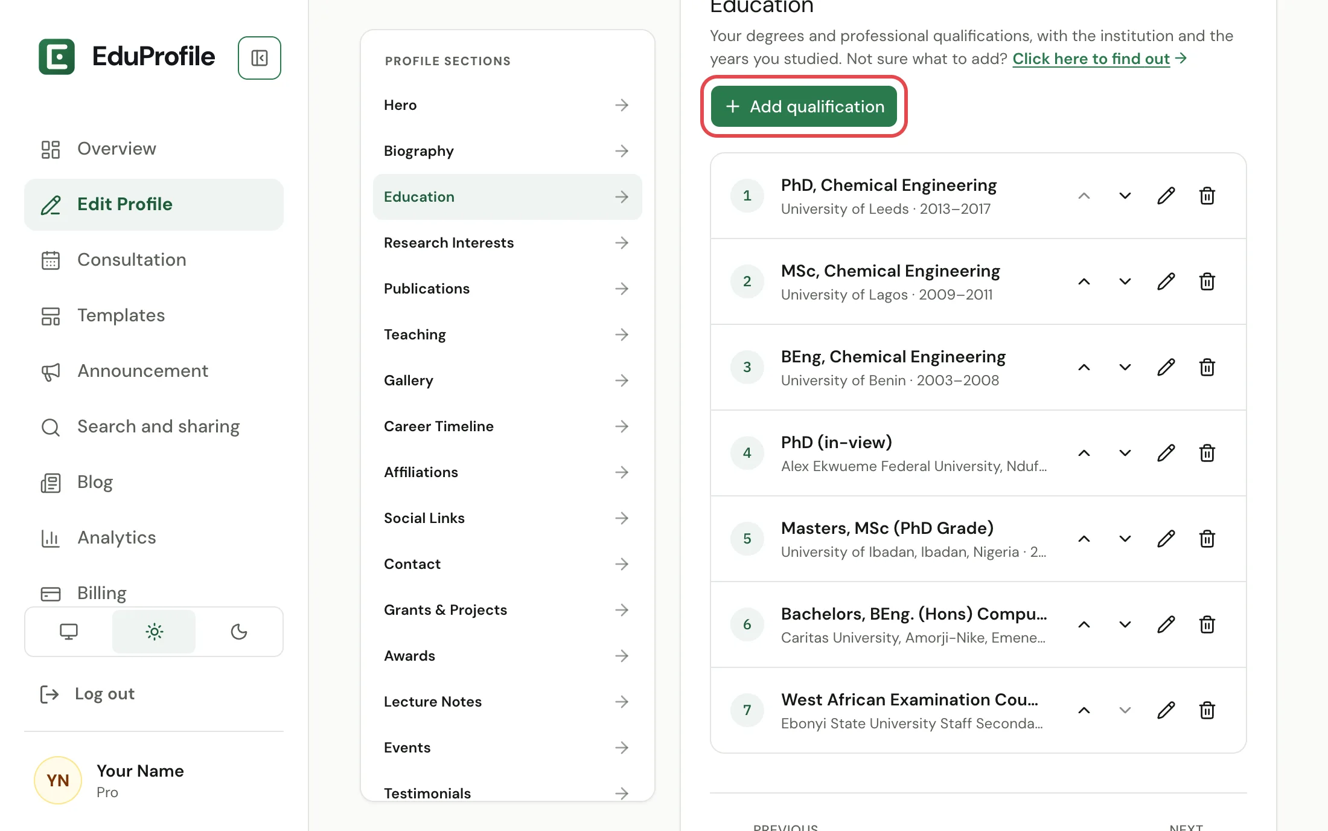Open the Overview page
This screenshot has width=1328, height=831.
coord(154,149)
